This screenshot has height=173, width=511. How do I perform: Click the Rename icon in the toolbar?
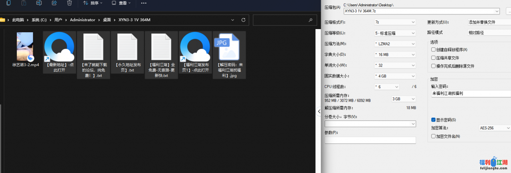click(39, 3)
